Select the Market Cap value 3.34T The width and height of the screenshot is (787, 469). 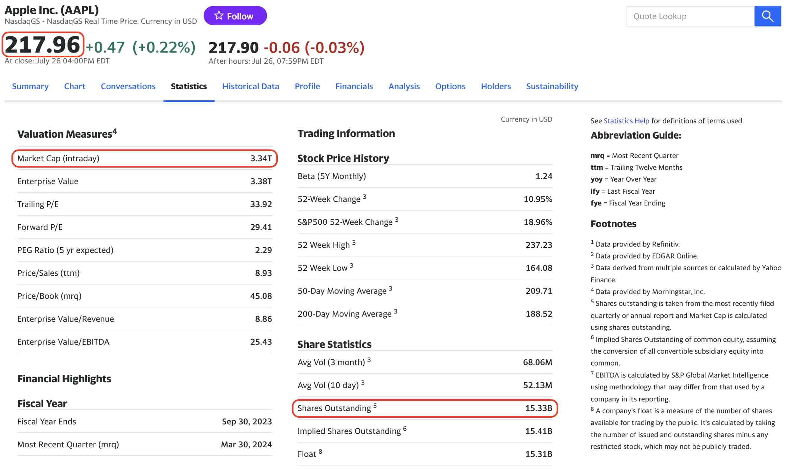point(261,158)
